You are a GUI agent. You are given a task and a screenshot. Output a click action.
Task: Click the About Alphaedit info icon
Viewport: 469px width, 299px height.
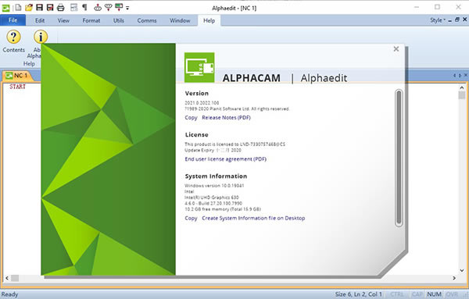click(x=41, y=37)
